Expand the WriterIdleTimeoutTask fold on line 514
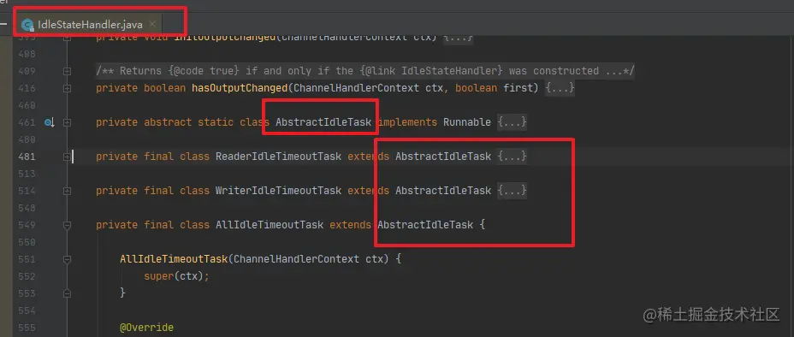The width and height of the screenshot is (794, 337). point(67,191)
